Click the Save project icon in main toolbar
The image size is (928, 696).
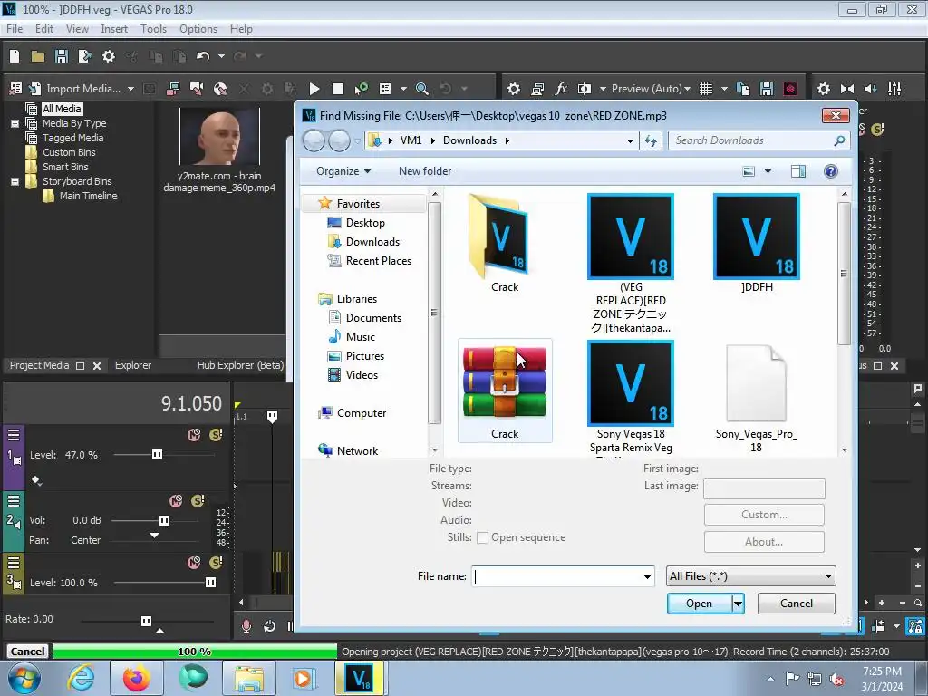62,56
